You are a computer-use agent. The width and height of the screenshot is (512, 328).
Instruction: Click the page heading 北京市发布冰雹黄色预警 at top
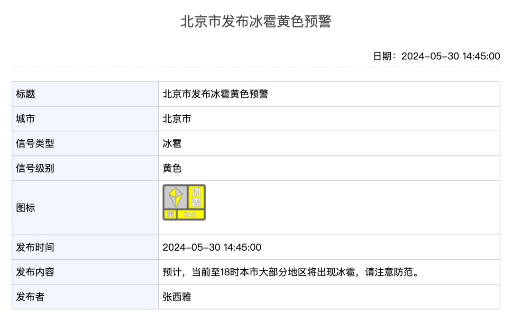tap(256, 22)
